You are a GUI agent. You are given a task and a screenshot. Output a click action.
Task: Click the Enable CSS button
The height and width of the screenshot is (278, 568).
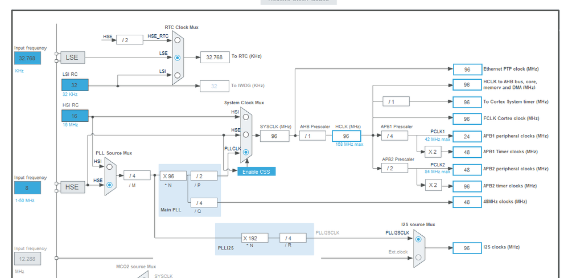(x=257, y=171)
